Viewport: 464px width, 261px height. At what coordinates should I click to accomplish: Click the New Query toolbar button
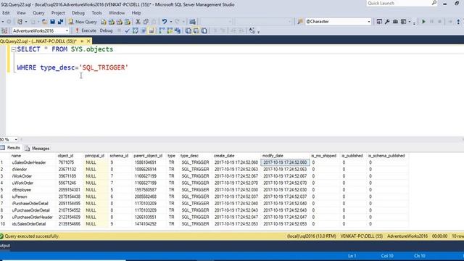click(x=83, y=22)
